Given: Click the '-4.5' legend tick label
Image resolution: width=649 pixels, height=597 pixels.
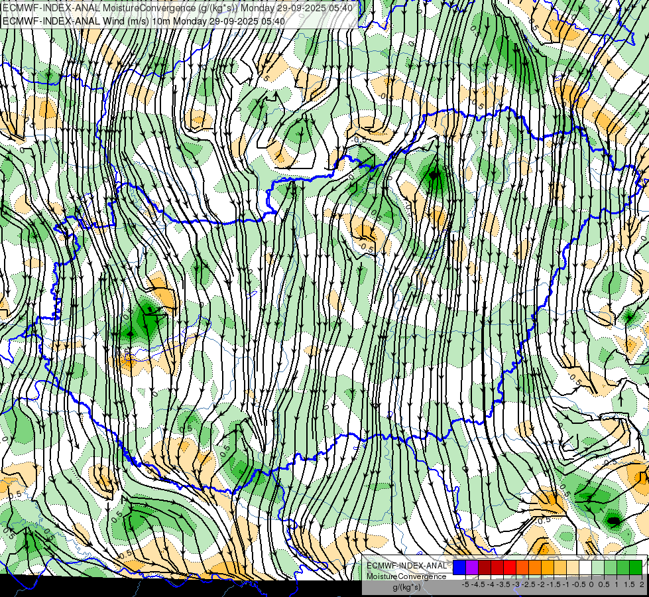Looking at the screenshot, I should 478,584.
